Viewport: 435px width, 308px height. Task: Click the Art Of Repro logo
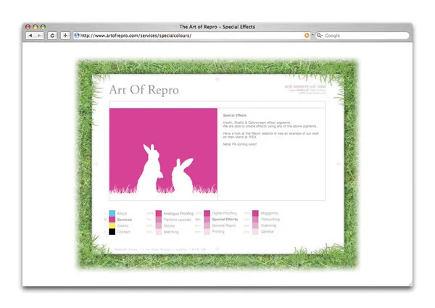[144, 90]
